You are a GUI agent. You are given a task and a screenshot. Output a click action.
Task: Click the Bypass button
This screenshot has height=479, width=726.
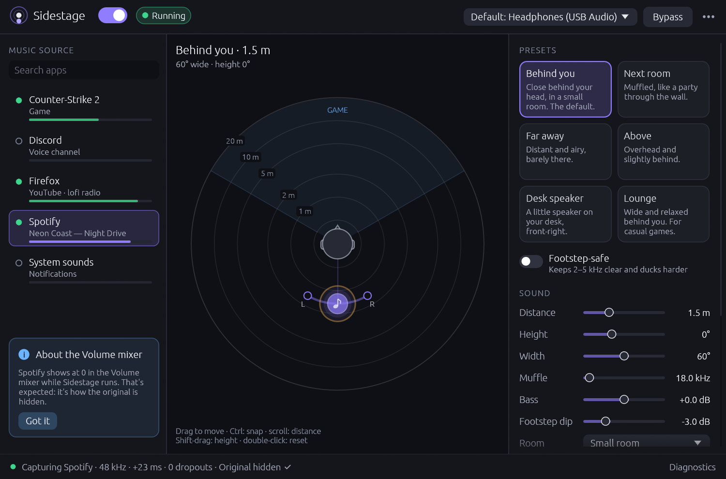pyautogui.click(x=667, y=17)
